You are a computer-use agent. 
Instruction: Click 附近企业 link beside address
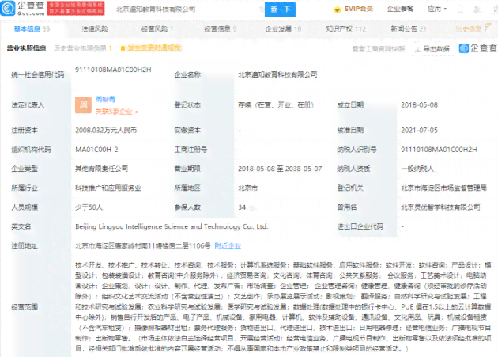pyautogui.click(x=228, y=245)
